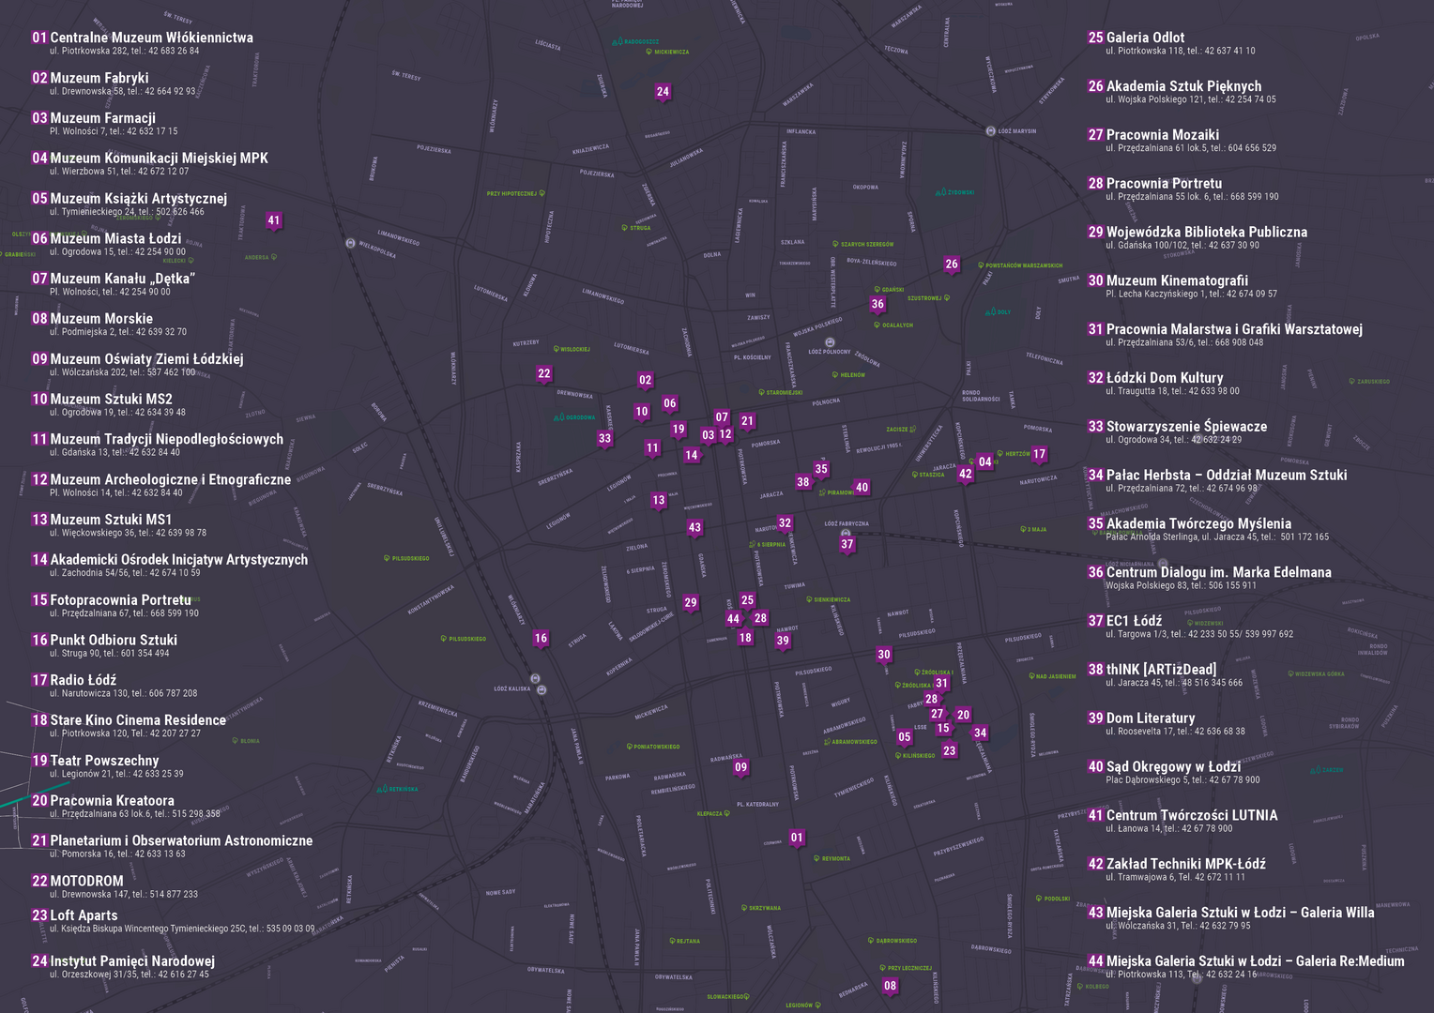Click map marker 30 near Piłsudskiego
This screenshot has width=1434, height=1013.
point(884,655)
